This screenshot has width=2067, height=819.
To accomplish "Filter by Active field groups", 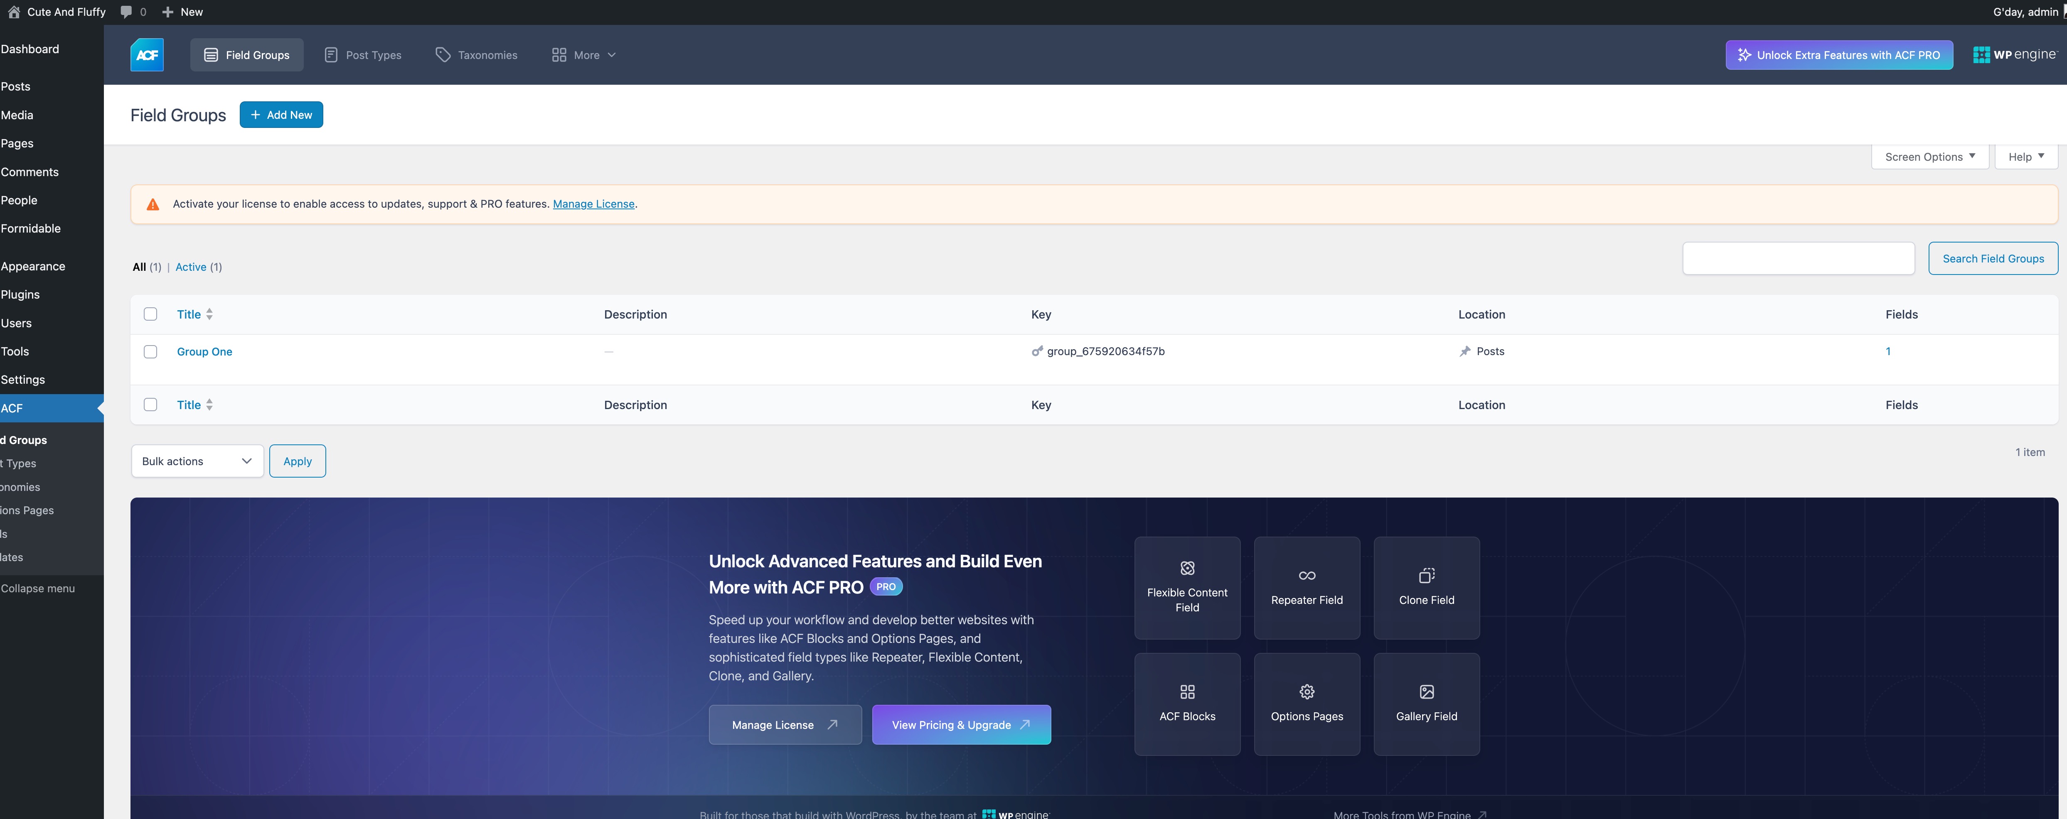I will tap(191, 267).
